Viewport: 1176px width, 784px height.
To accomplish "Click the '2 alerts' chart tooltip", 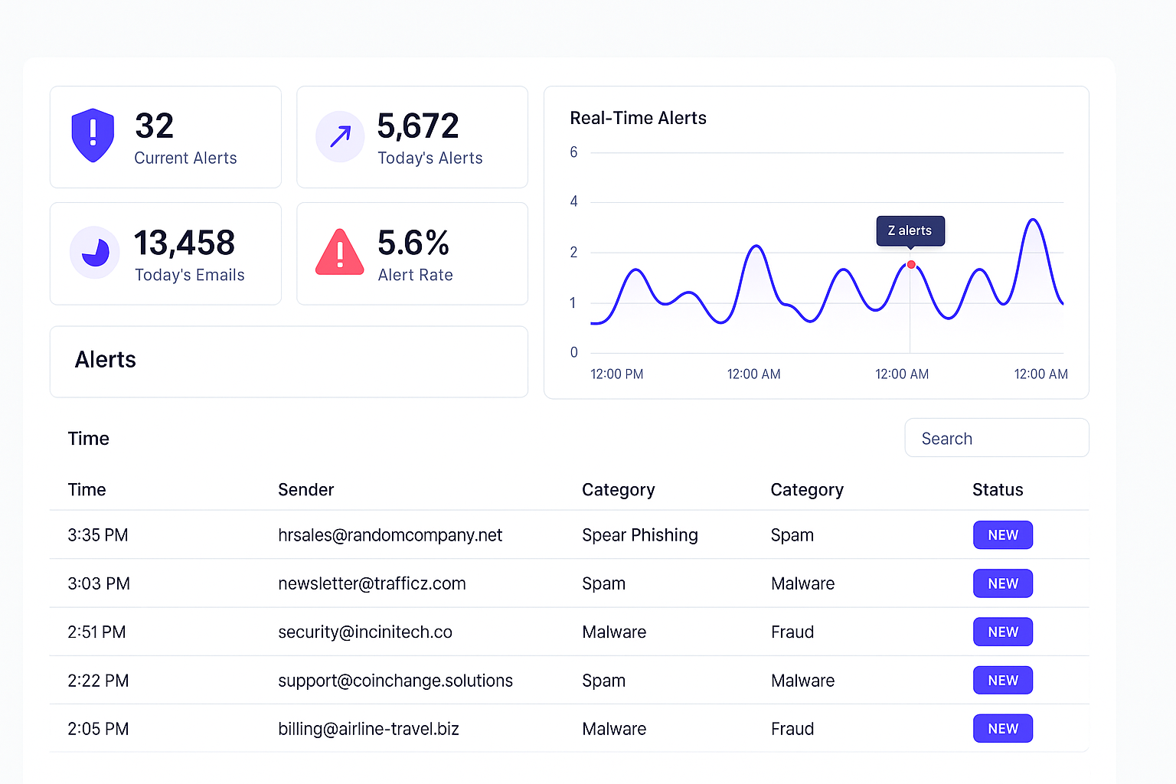I will (910, 230).
